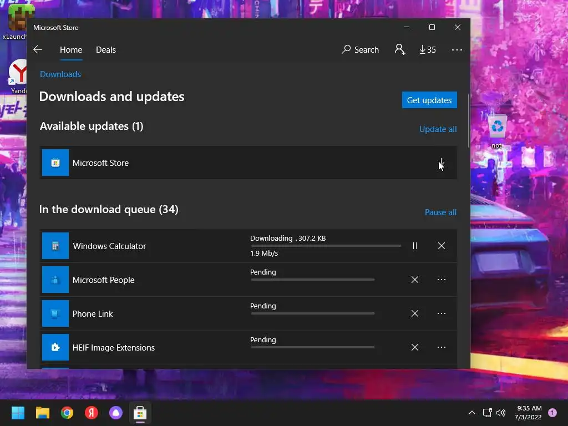Launch Google Chrome from the taskbar
The height and width of the screenshot is (426, 568).
click(67, 413)
